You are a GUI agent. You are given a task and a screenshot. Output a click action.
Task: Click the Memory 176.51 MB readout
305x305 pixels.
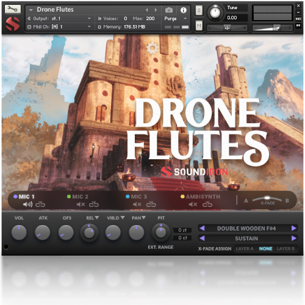(x=134, y=27)
